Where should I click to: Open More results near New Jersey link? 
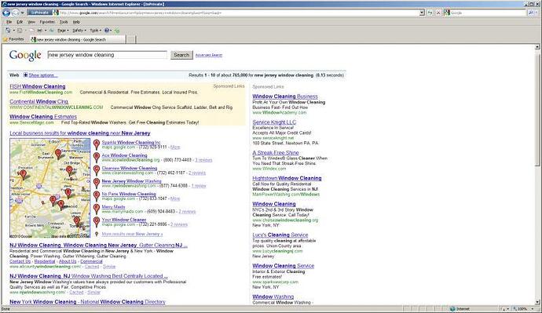pyautogui.click(x=132, y=234)
